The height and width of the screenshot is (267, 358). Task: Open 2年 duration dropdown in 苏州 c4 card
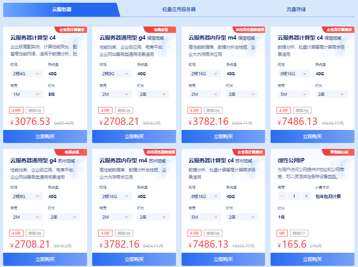(242, 217)
